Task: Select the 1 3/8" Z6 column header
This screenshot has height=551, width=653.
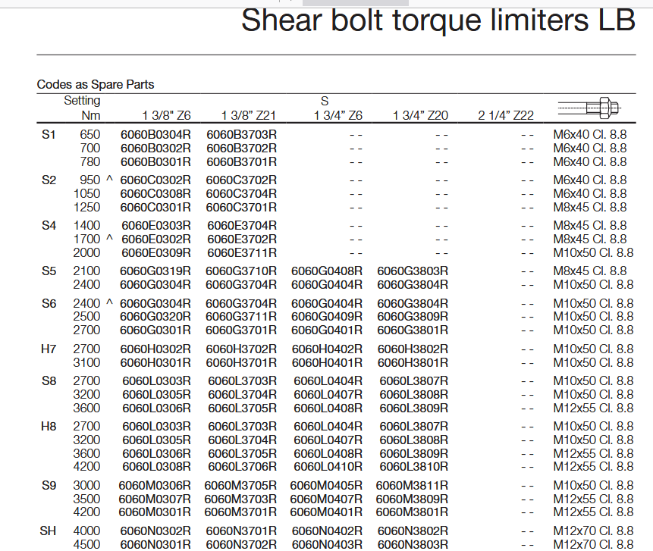Action: [x=166, y=116]
